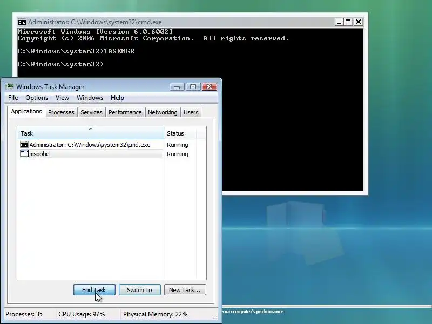
Task: Switch to the Users tab
Action: (191, 112)
